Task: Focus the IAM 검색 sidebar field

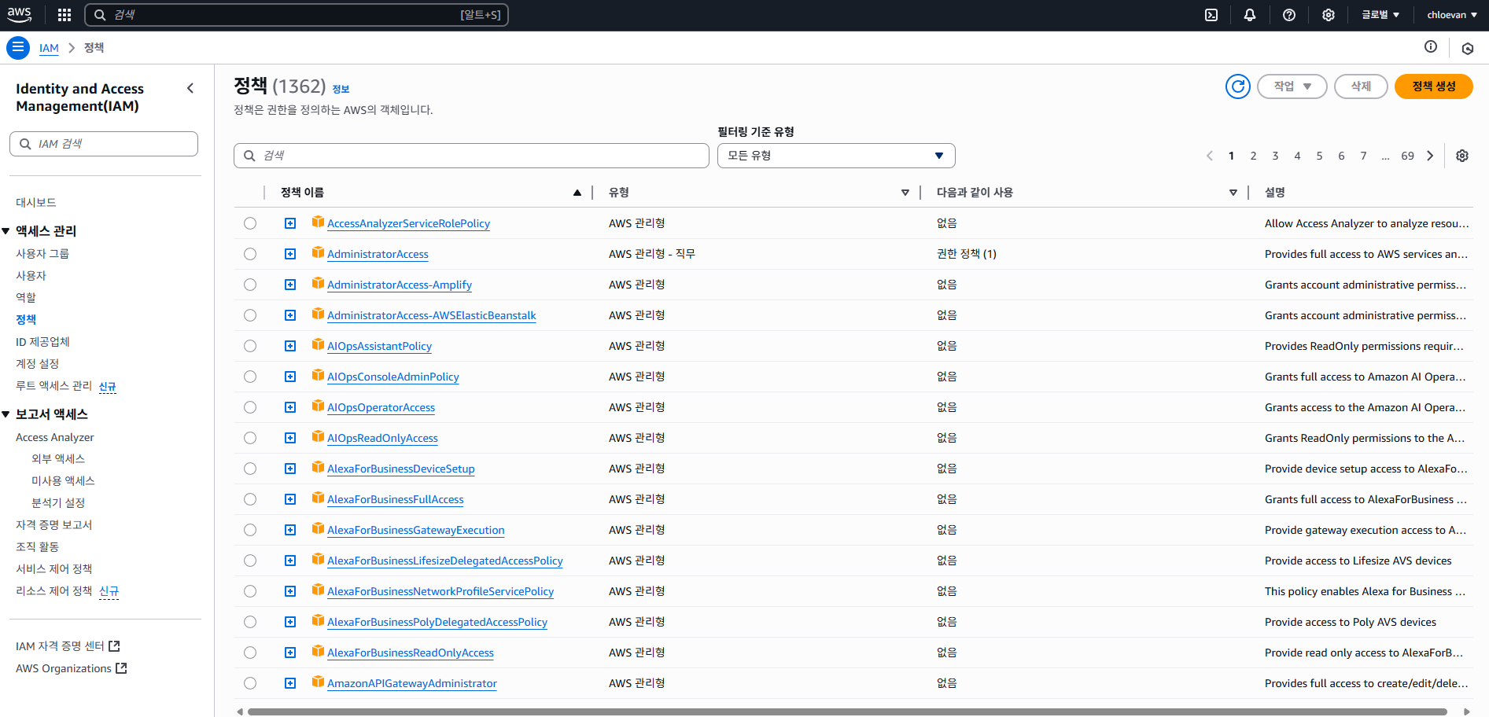Action: [x=104, y=144]
